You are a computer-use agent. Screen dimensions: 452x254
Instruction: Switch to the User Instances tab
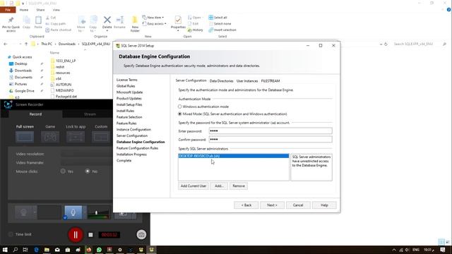coord(247,81)
